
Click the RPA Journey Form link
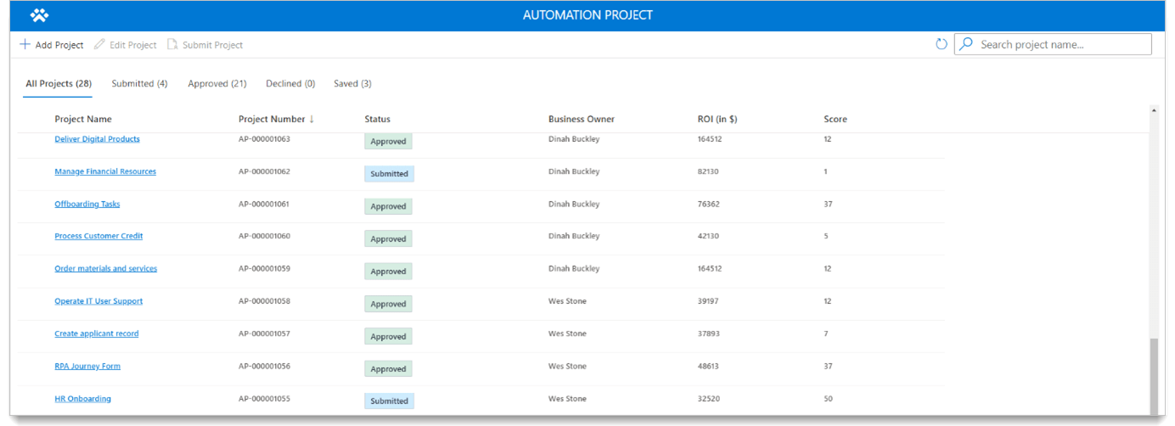(x=87, y=367)
